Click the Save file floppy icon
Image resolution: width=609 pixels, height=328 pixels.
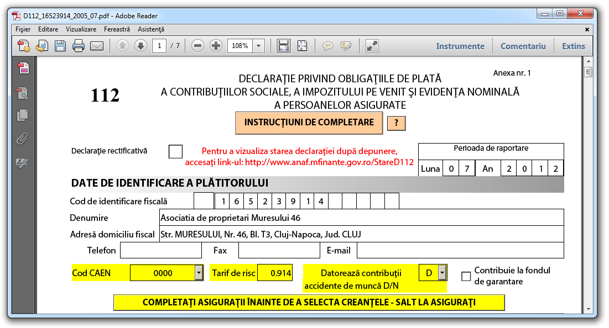click(60, 46)
